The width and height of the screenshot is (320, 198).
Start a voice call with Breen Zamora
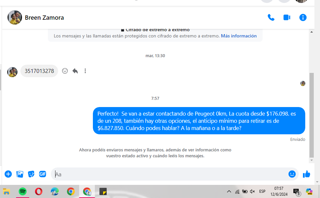[271, 17]
